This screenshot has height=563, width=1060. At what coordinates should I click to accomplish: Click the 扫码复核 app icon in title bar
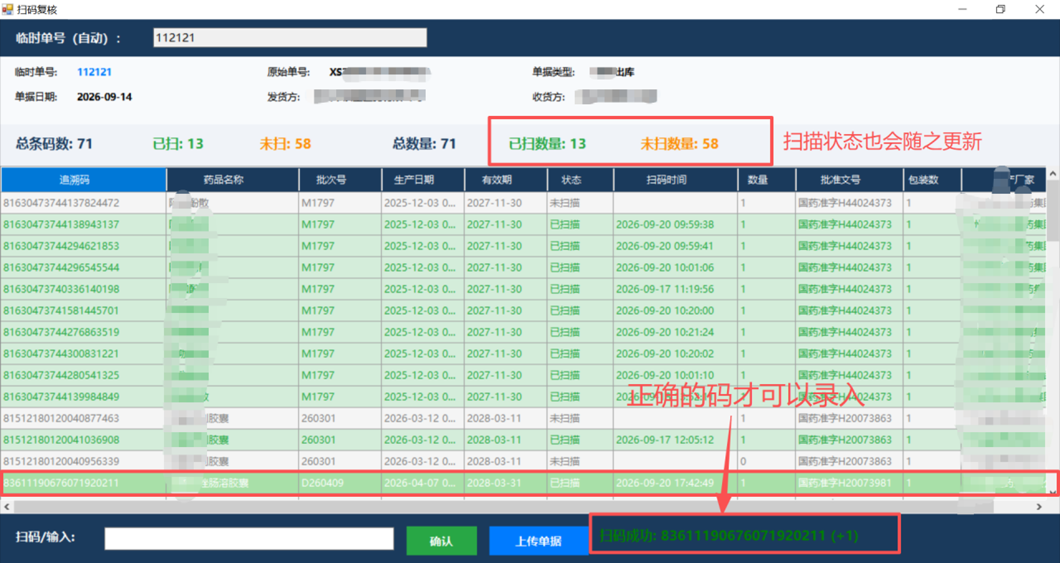tap(8, 9)
